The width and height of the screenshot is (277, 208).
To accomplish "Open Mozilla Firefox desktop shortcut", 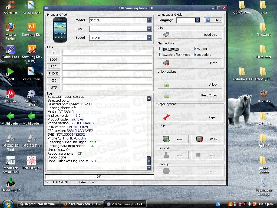I will pos(11,31).
